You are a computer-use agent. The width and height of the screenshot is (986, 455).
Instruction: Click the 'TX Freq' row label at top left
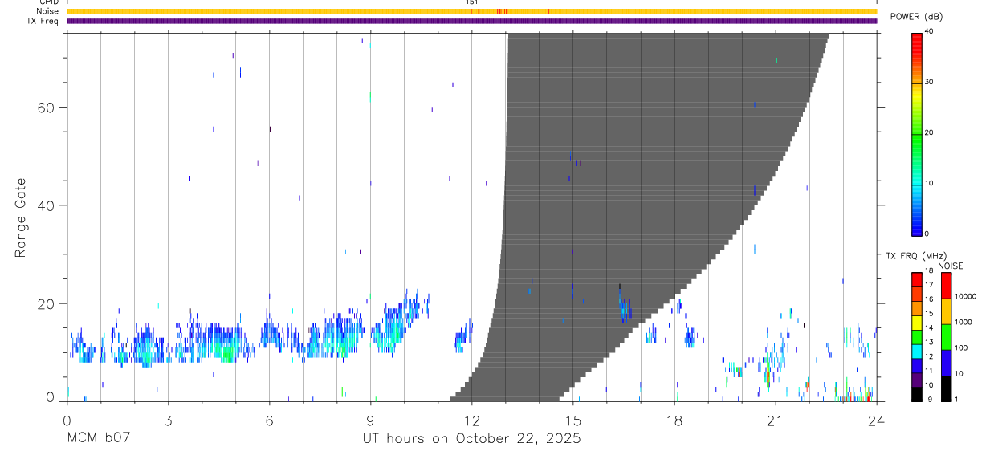[x=44, y=21]
